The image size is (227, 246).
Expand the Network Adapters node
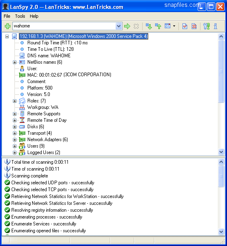pyautogui.click(x=14, y=140)
